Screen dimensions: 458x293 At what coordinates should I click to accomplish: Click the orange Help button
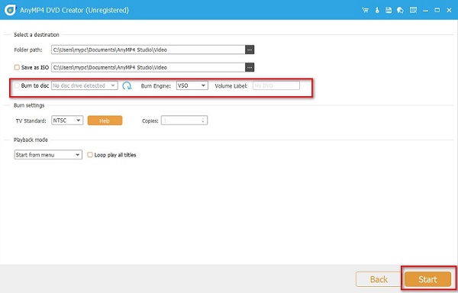pos(105,121)
